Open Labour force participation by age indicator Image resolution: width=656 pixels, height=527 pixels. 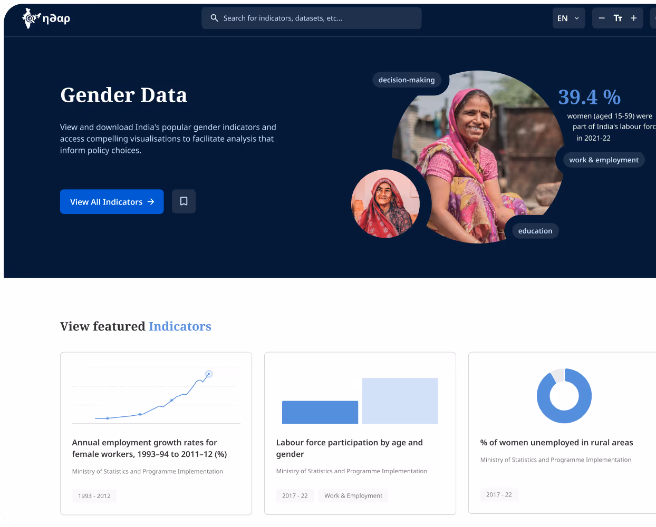tap(350, 448)
